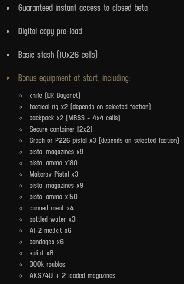Click the 'AI-2 medkit x6' item
The image size is (184, 284).
click(50, 231)
